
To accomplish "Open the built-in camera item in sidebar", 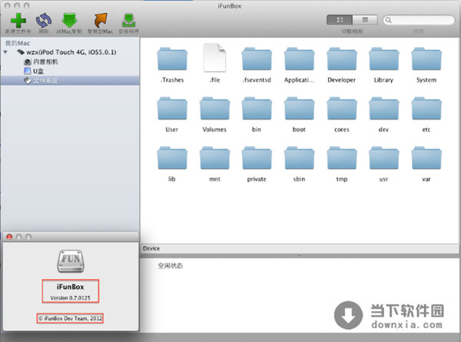I will [x=41, y=61].
